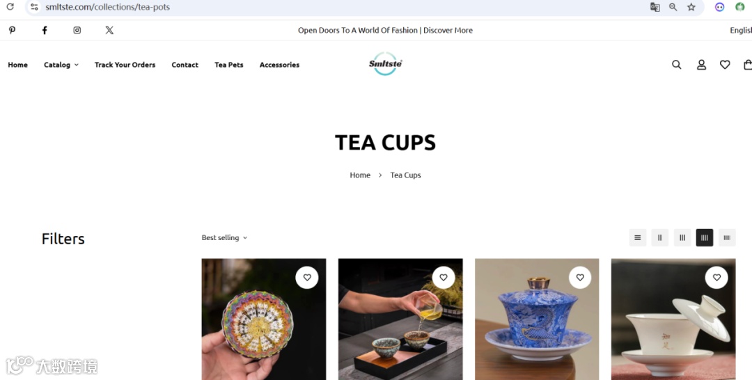The width and height of the screenshot is (752, 380).
Task: Reload the page with browser refresh
Action: [10, 7]
